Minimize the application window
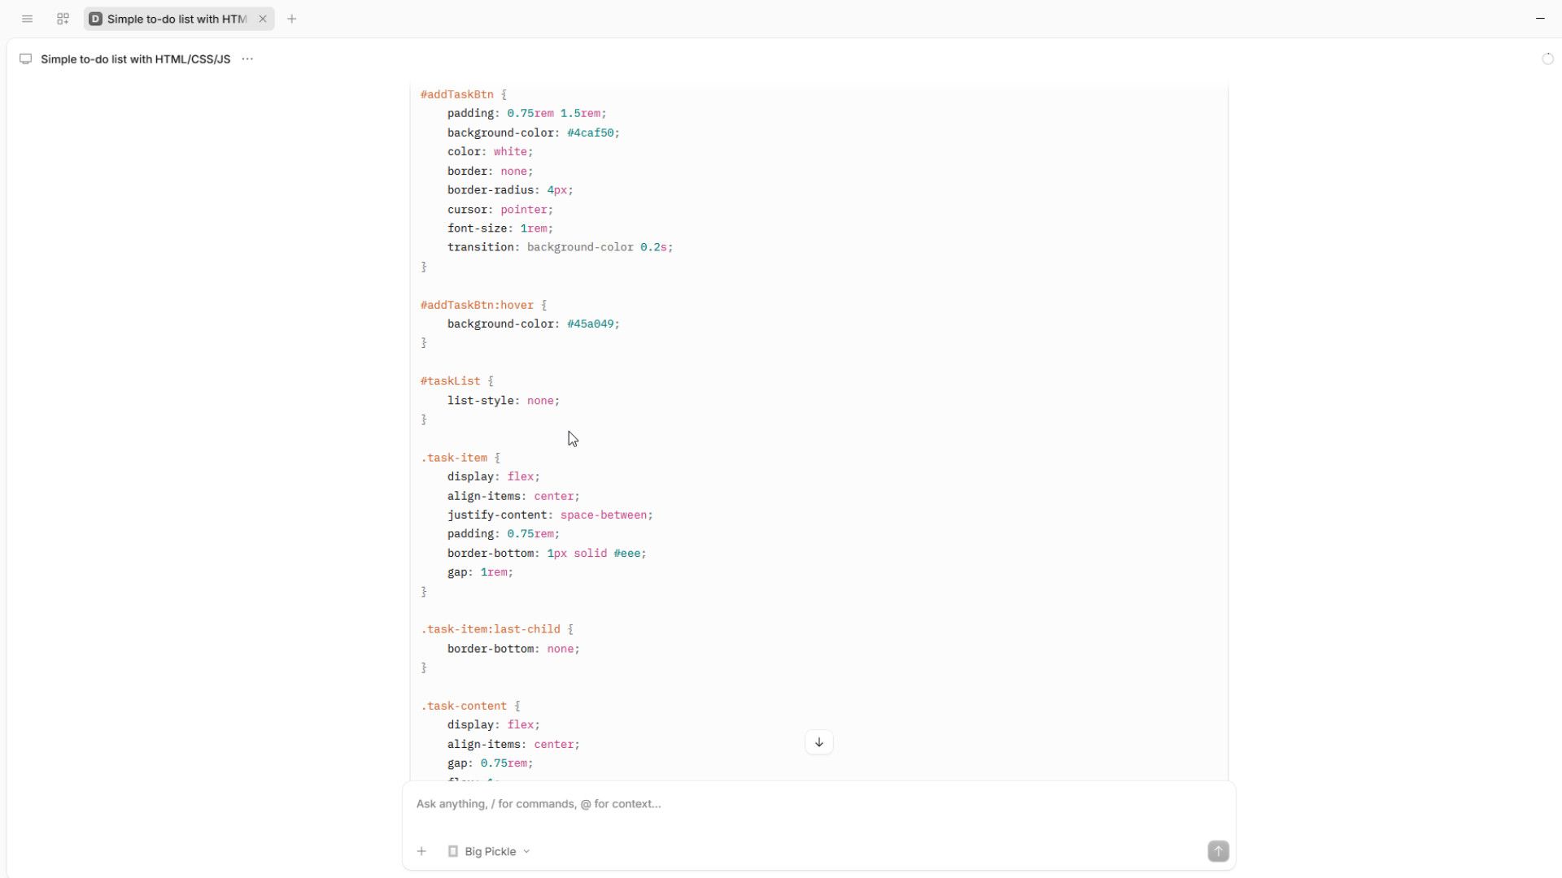This screenshot has height=878, width=1562. [1540, 18]
